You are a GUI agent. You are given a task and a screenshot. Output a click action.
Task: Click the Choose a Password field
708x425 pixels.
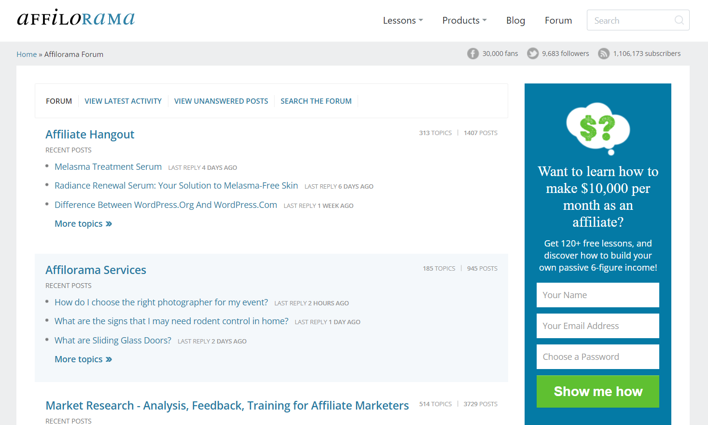point(598,356)
